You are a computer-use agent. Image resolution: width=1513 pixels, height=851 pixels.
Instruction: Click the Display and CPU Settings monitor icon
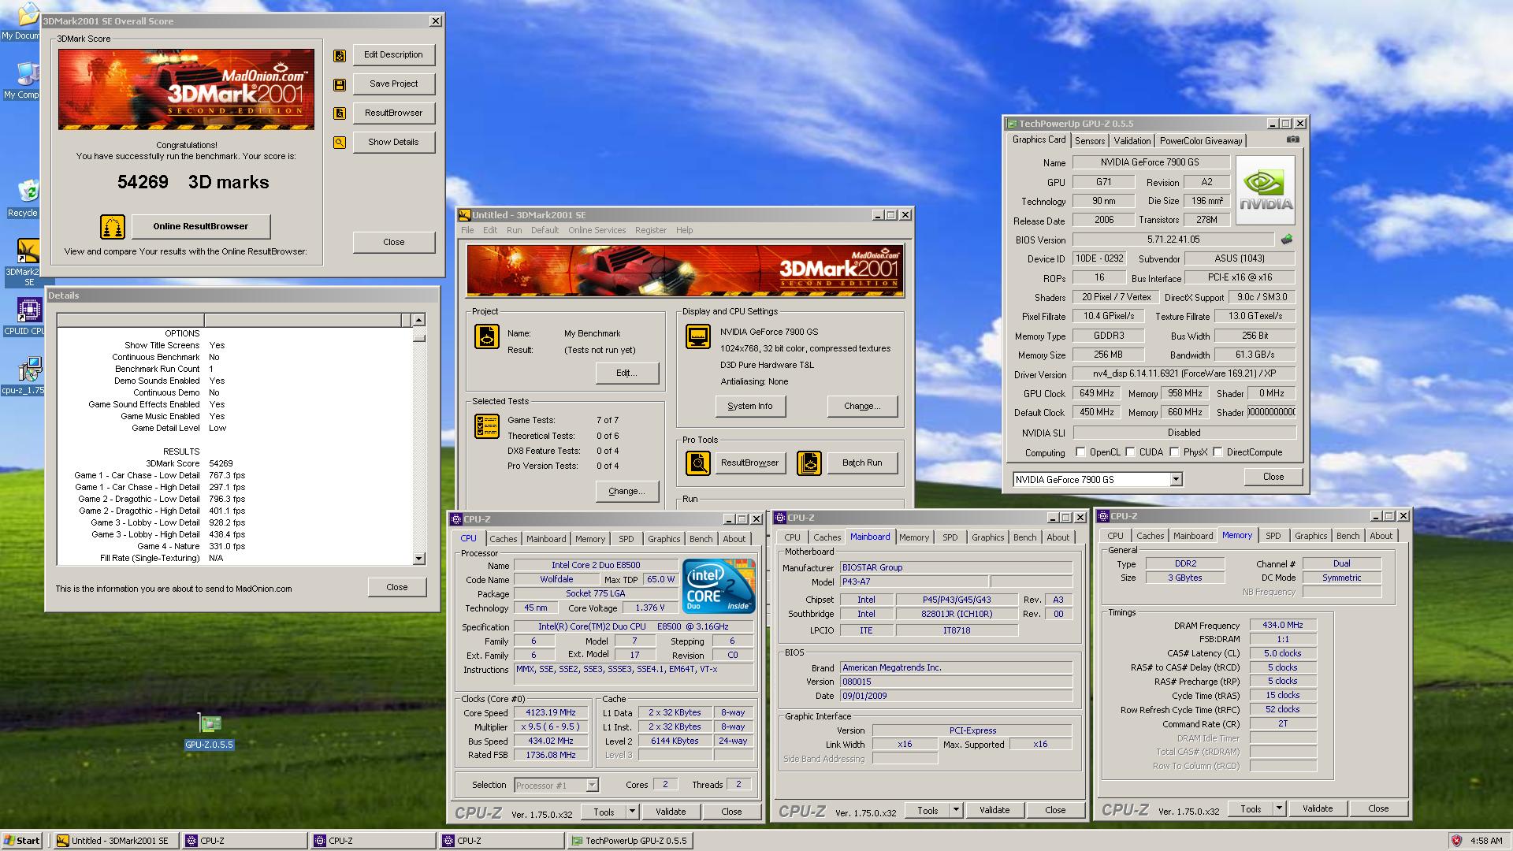click(698, 336)
